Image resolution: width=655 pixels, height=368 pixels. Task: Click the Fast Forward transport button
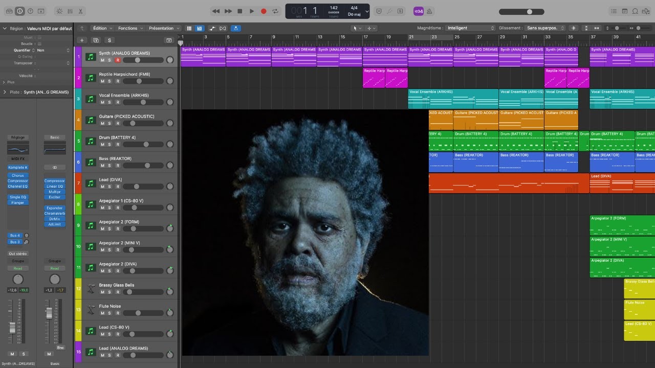[228, 11]
